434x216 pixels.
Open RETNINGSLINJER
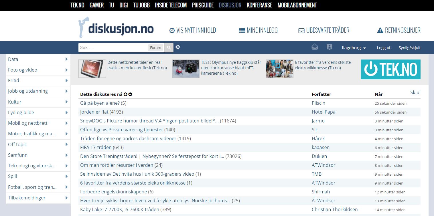(399, 30)
